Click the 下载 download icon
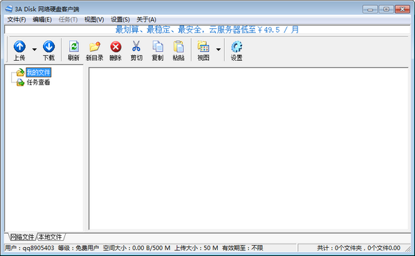Viewport: 415px width, 256px height. pos(48,46)
